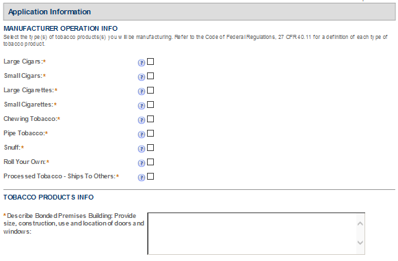
Task: Click help icon beside Small Cigarettes
Action: [142, 106]
